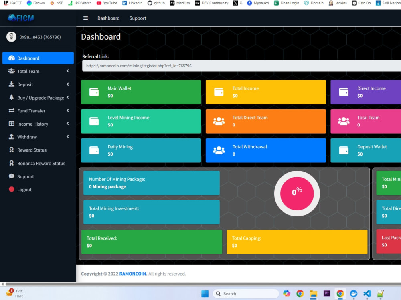Click the horizontal page scrollbar

[x=203, y=284]
